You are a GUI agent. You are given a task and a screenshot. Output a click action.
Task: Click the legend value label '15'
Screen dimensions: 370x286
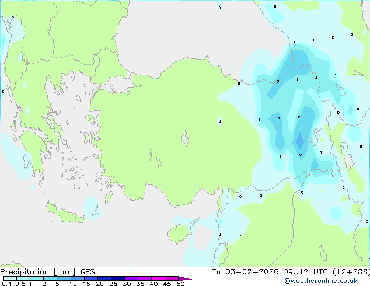[86, 284]
